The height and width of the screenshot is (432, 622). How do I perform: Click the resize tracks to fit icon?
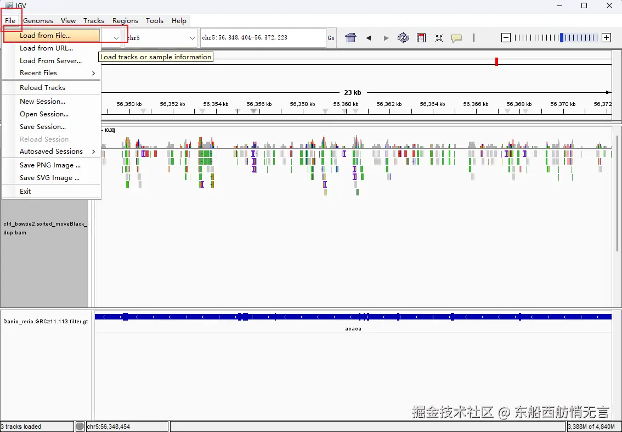(439, 38)
